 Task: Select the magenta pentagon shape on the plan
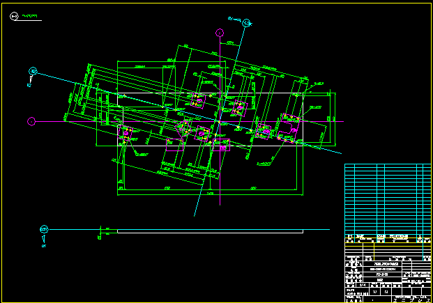pyautogui.click(x=183, y=128)
